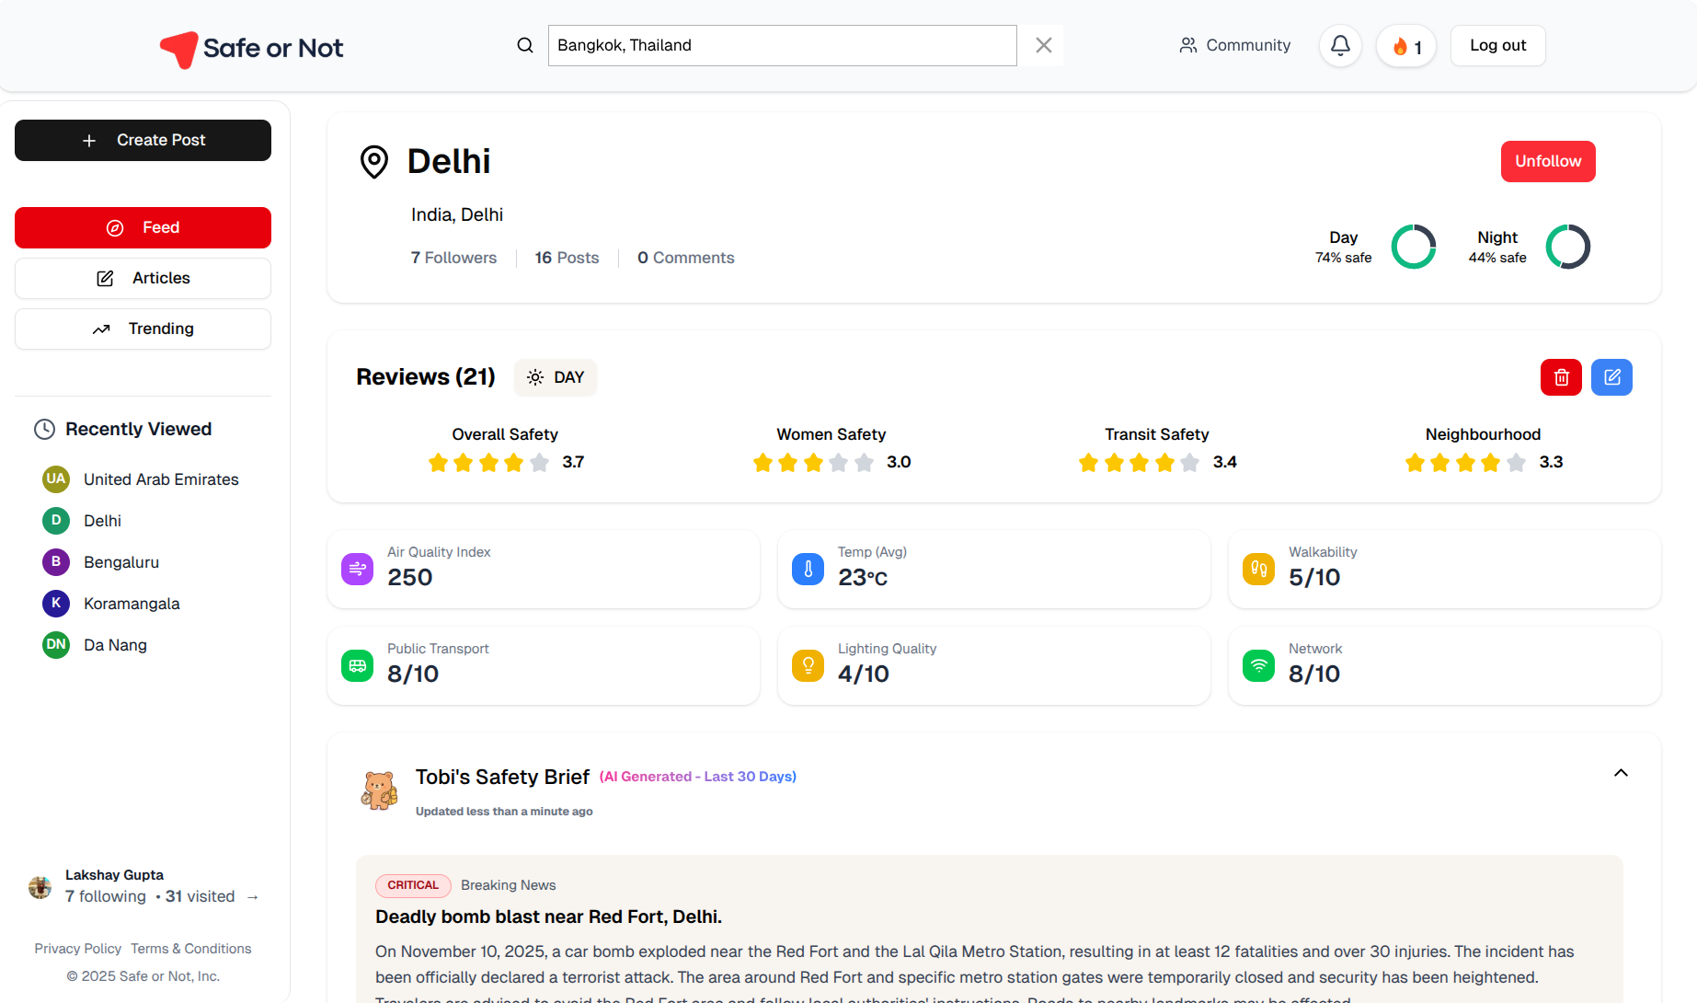Open Delhi in recently viewed list

[102, 521]
